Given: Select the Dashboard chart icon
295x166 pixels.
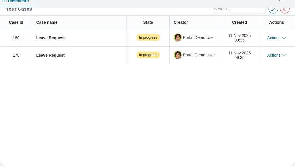Looking at the screenshot, I should [5, 1].
